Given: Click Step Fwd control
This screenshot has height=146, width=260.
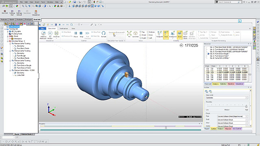Looking at the screenshot, I should (96, 32).
